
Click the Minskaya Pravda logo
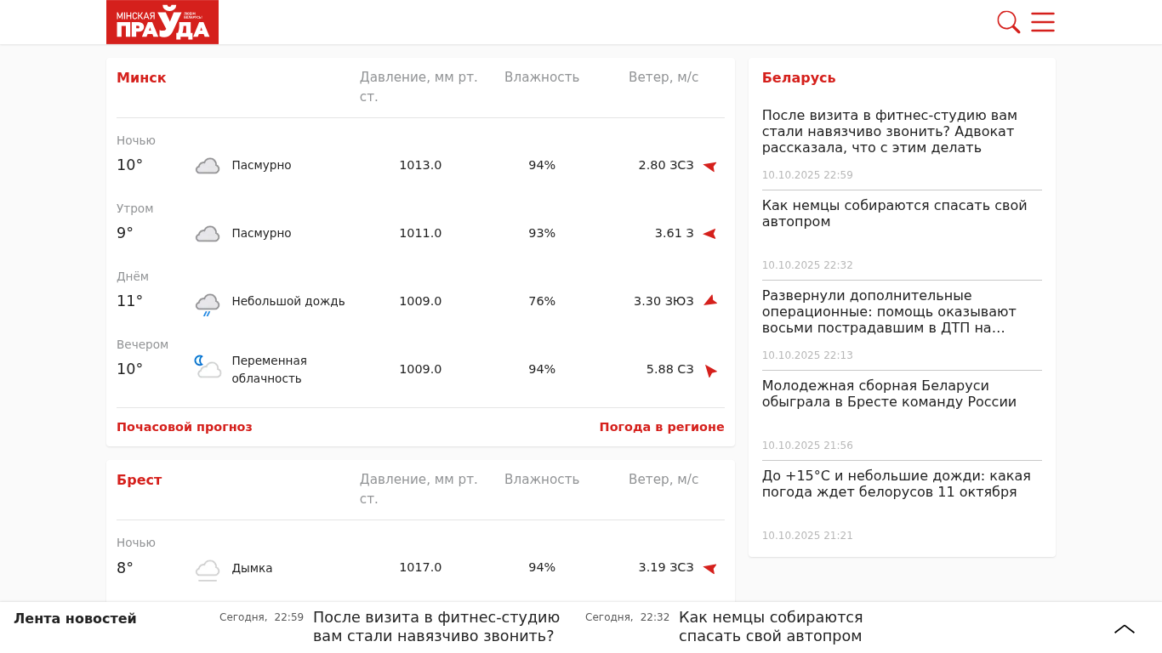click(162, 22)
